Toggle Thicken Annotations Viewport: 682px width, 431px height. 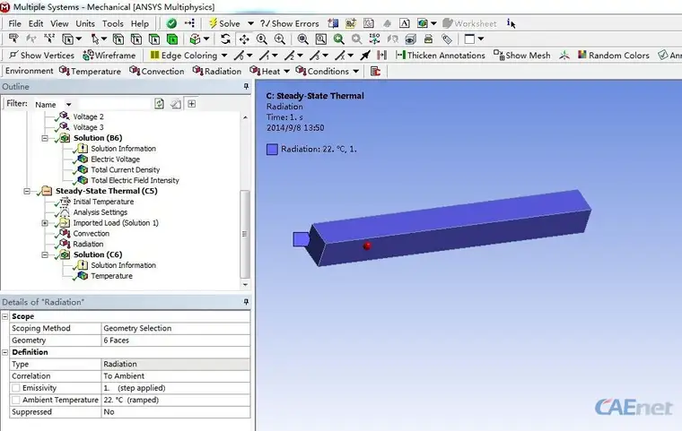point(441,56)
